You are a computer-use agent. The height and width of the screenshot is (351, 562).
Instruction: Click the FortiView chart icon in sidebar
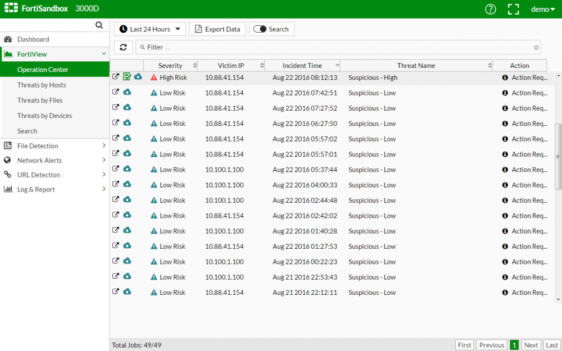pos(8,54)
